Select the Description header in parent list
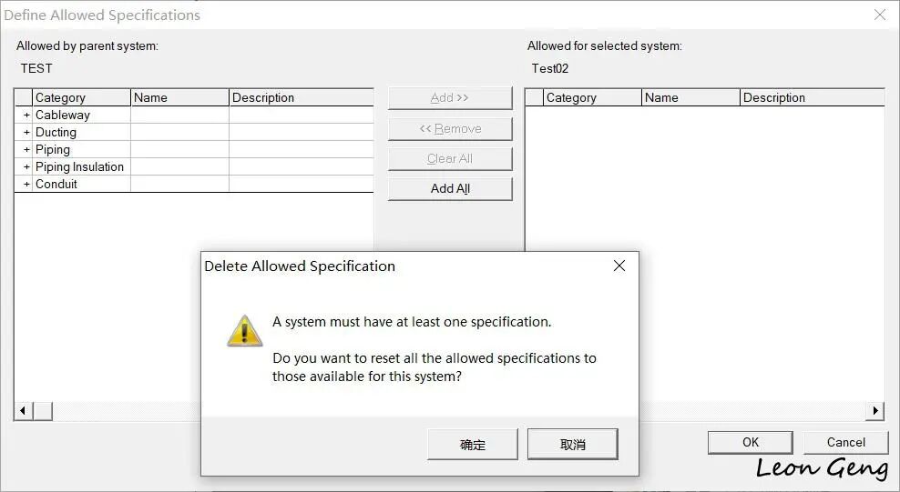Screen dimensions: 900x492 302,97
